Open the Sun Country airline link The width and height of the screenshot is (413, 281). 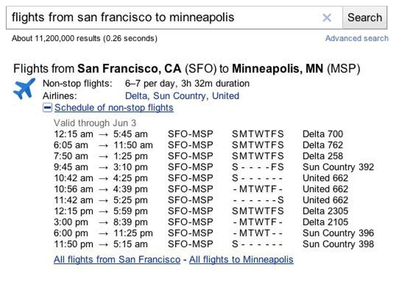[x=180, y=96]
